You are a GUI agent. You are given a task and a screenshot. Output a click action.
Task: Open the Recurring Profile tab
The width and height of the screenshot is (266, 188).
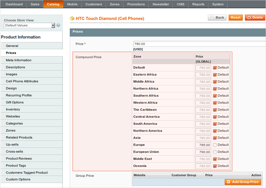(x=32, y=95)
